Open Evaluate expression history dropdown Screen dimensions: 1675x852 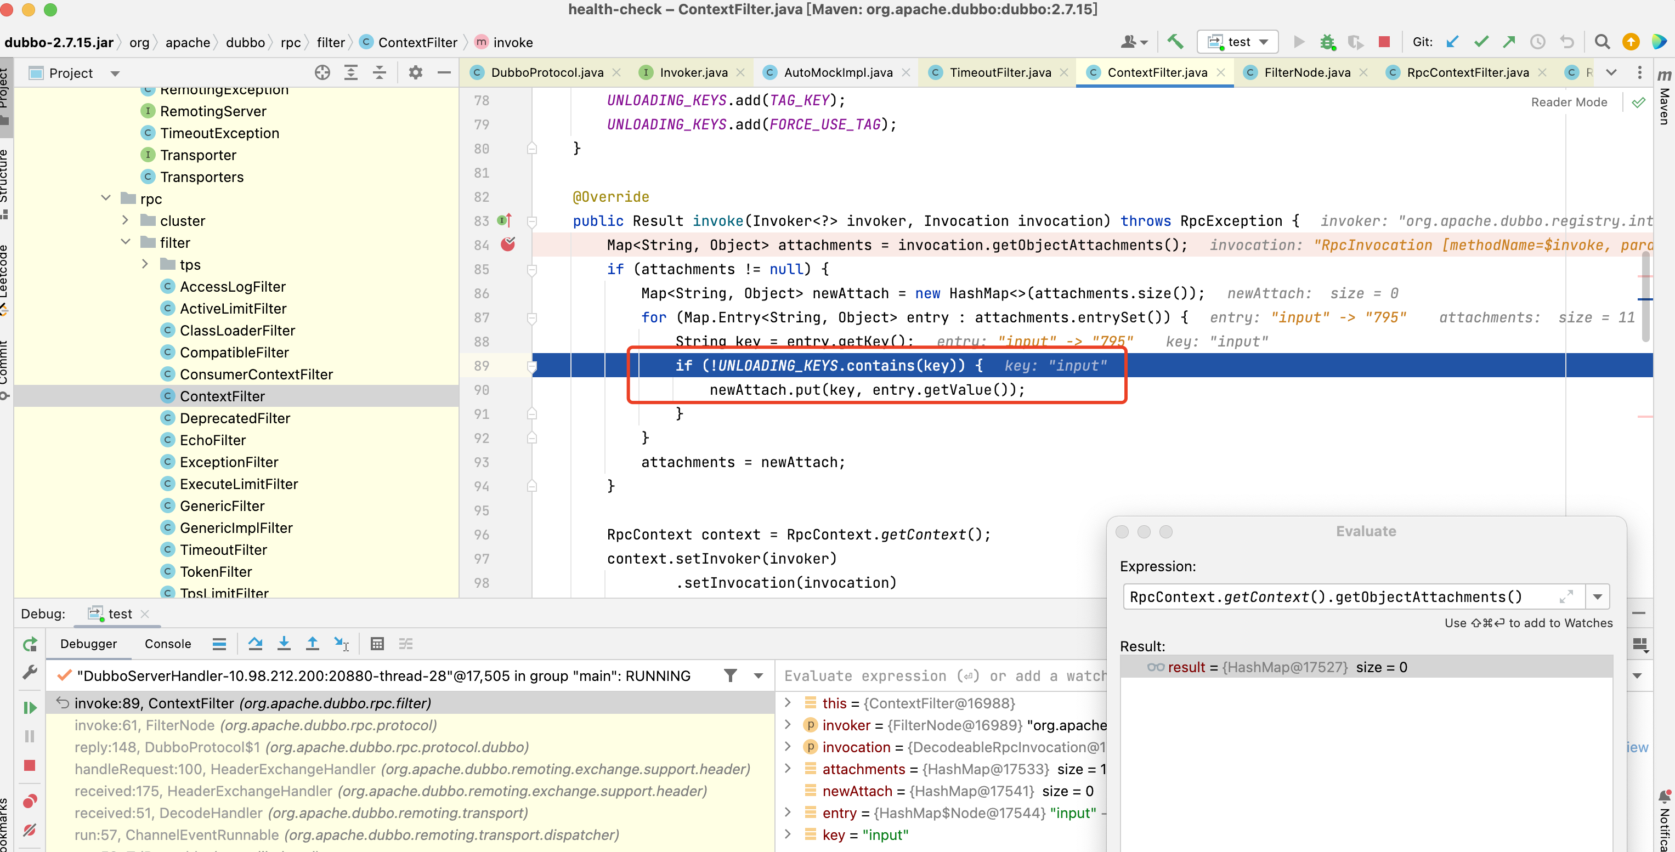pos(1598,597)
